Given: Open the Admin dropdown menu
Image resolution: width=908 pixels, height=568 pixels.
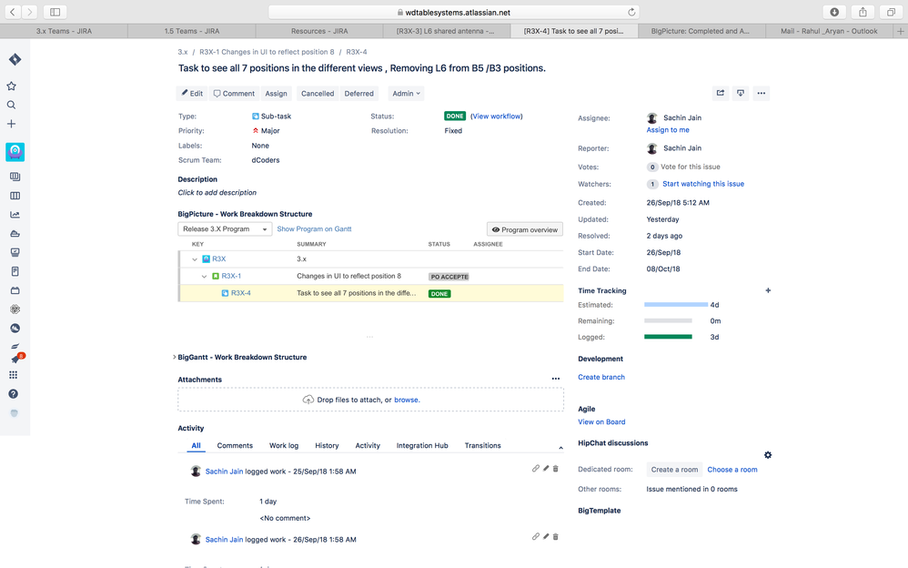Looking at the screenshot, I should (406, 94).
